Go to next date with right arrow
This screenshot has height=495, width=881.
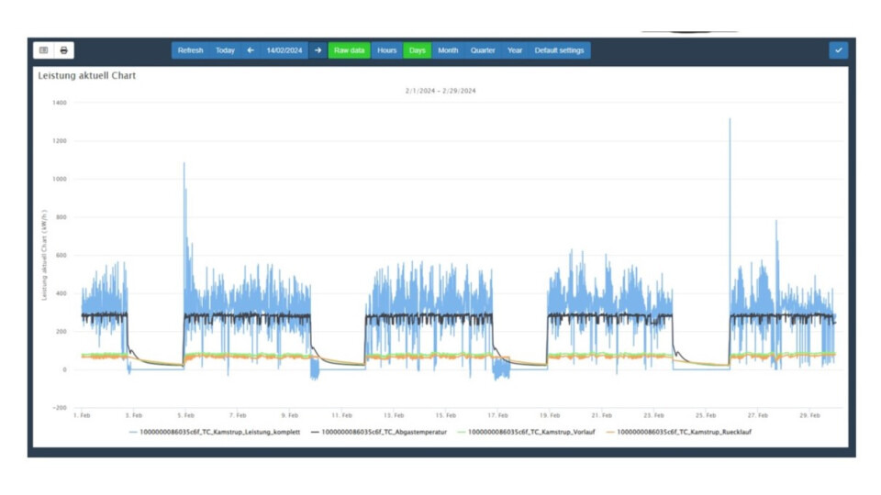(x=318, y=50)
